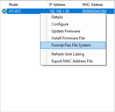115x112 pixels.
Task: Sort by the MAC Address column header
Action: point(97,5)
